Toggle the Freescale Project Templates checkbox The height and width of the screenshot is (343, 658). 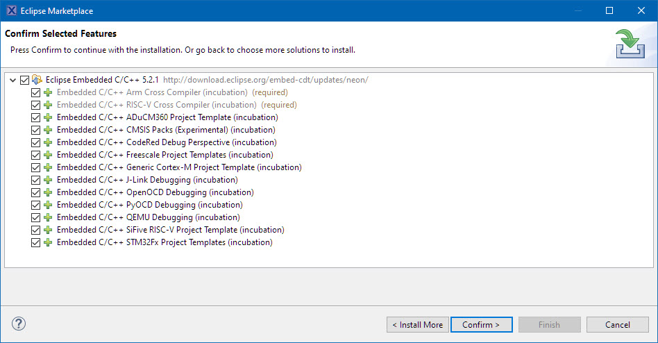pos(36,155)
